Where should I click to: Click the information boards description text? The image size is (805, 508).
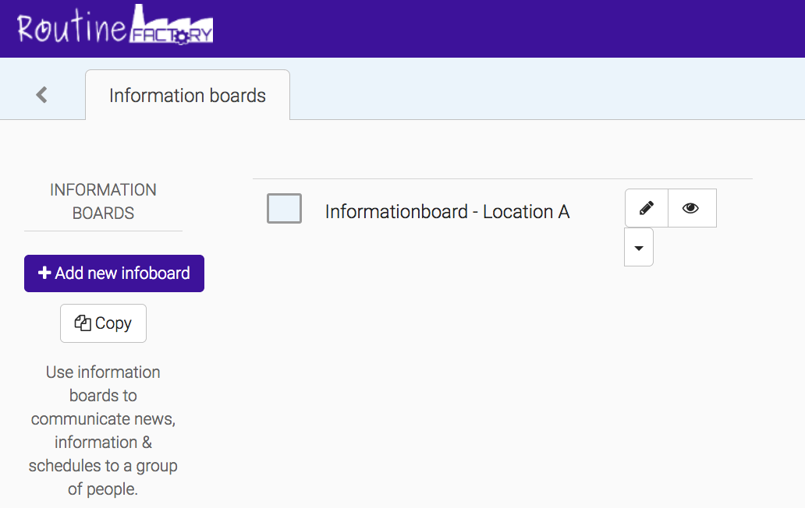coord(103,431)
